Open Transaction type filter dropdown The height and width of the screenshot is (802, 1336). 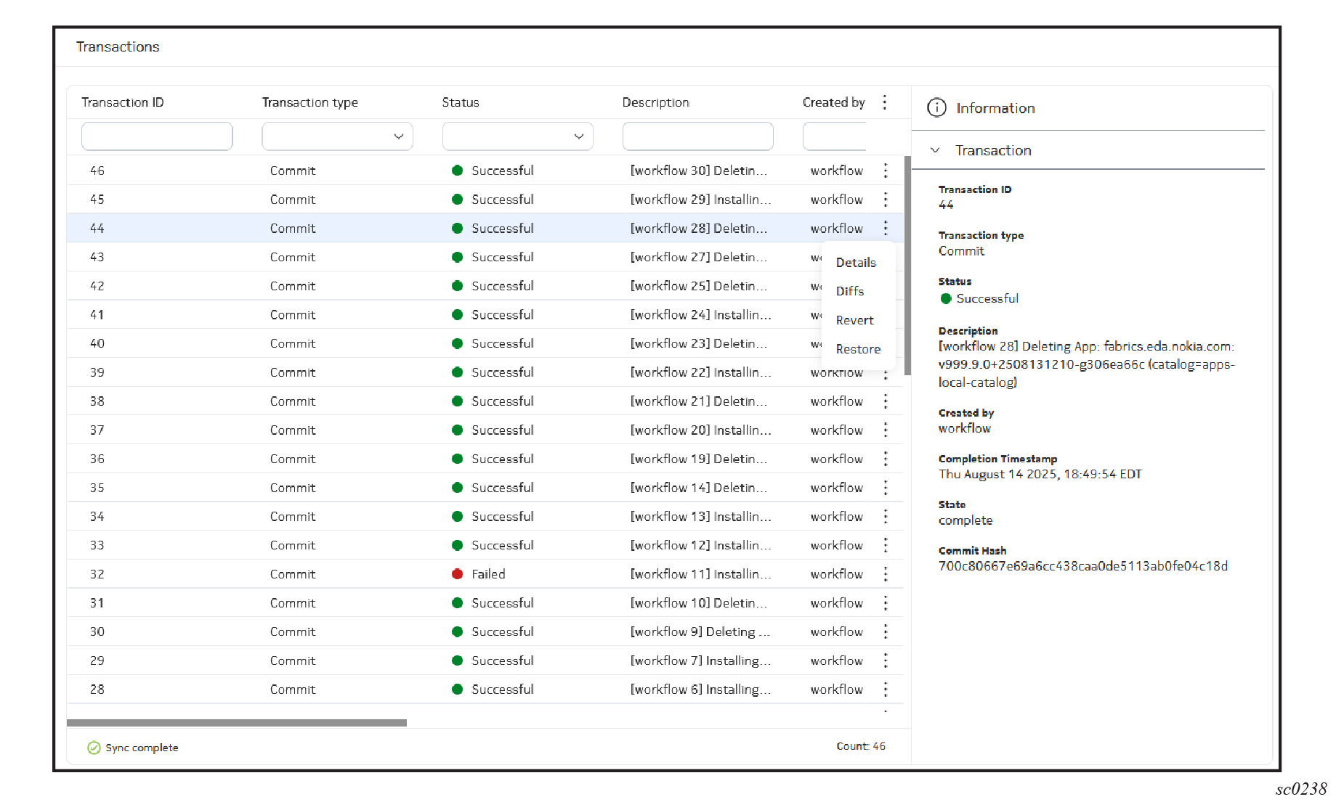pyautogui.click(x=337, y=136)
